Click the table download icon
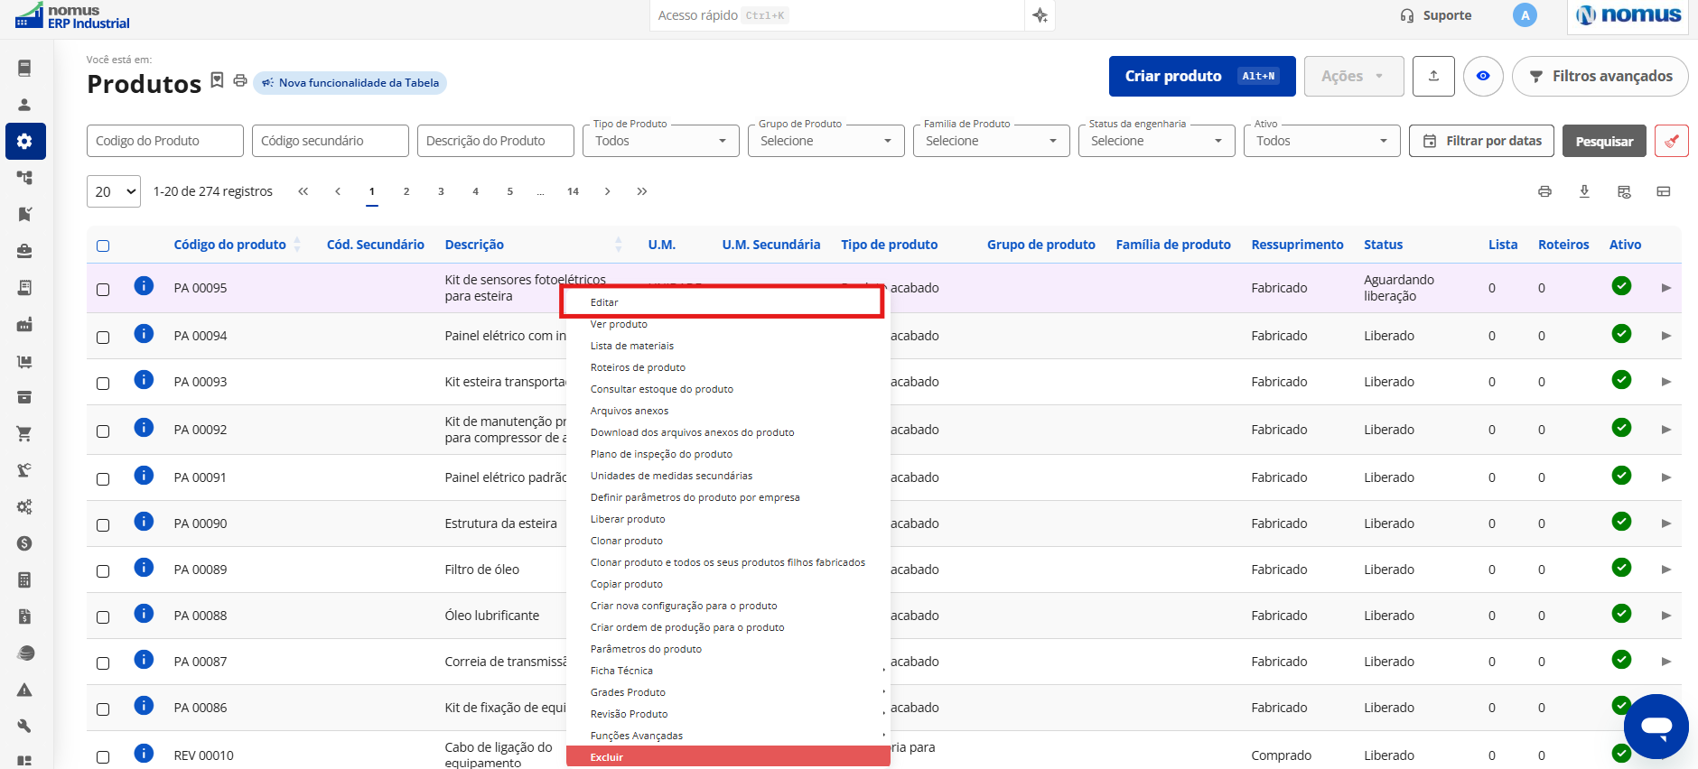This screenshot has width=1698, height=769. click(x=1584, y=191)
